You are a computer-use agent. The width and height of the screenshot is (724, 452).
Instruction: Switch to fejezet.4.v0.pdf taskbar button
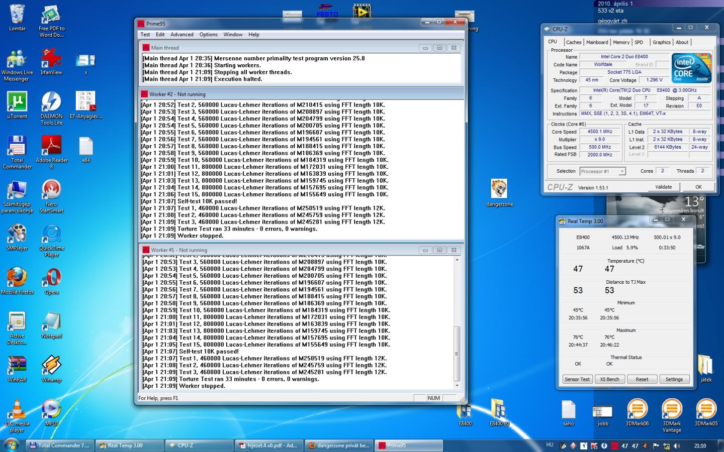[268, 445]
